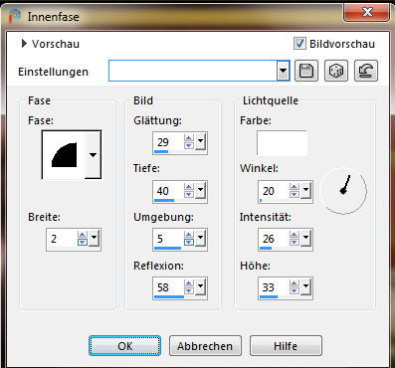395x368 pixels.
Task: Open the Glättung slider dropdown arrow
Action: click(200, 142)
